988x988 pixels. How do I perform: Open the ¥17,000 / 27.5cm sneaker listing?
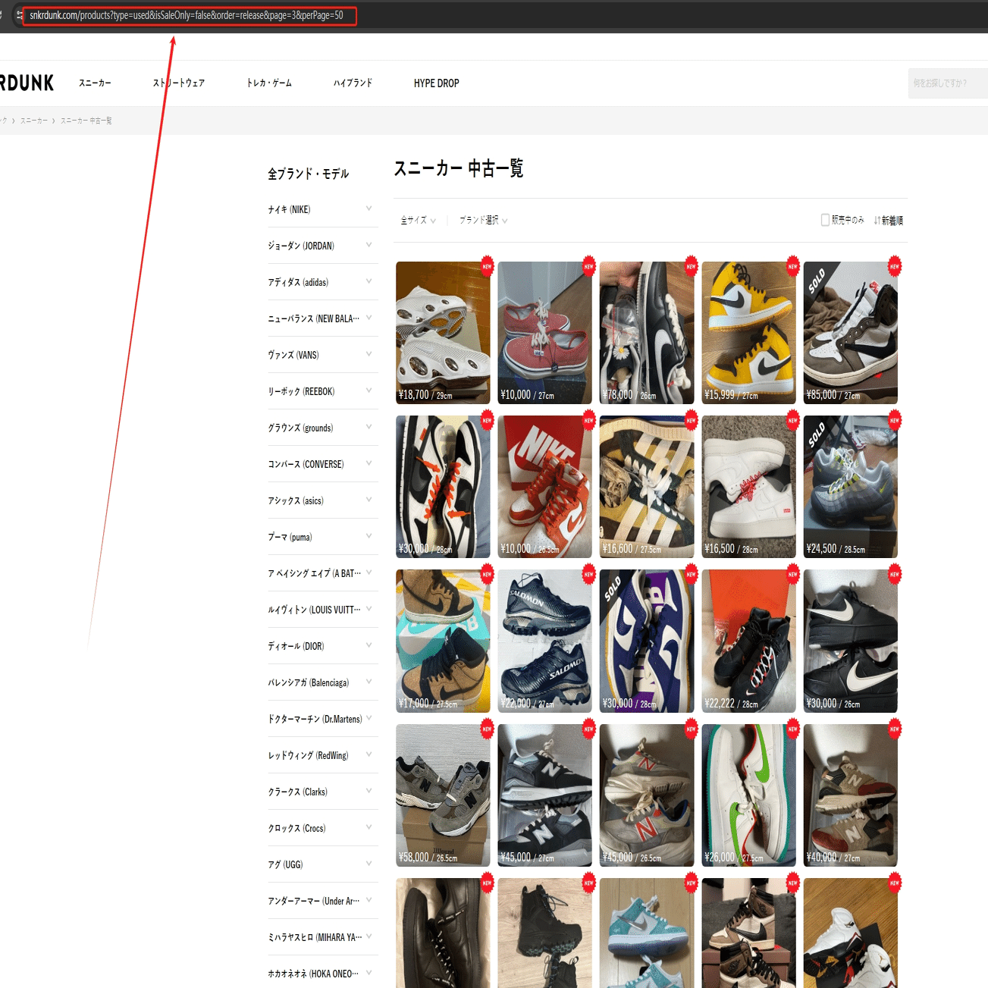pos(443,641)
